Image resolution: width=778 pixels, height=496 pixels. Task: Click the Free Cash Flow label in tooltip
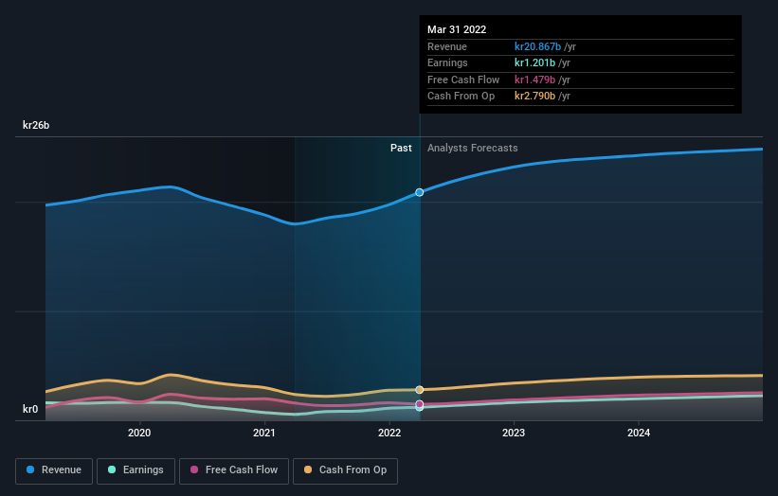tap(463, 80)
